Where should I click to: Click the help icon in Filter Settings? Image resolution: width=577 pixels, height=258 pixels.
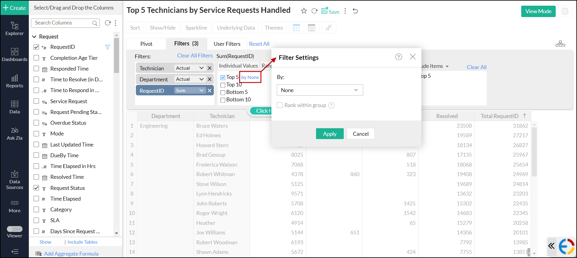pyautogui.click(x=398, y=57)
